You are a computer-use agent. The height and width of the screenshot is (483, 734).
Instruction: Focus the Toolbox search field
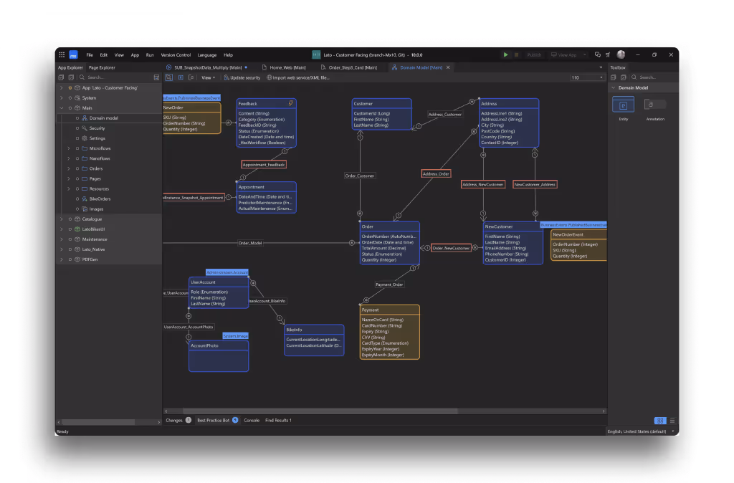(653, 77)
